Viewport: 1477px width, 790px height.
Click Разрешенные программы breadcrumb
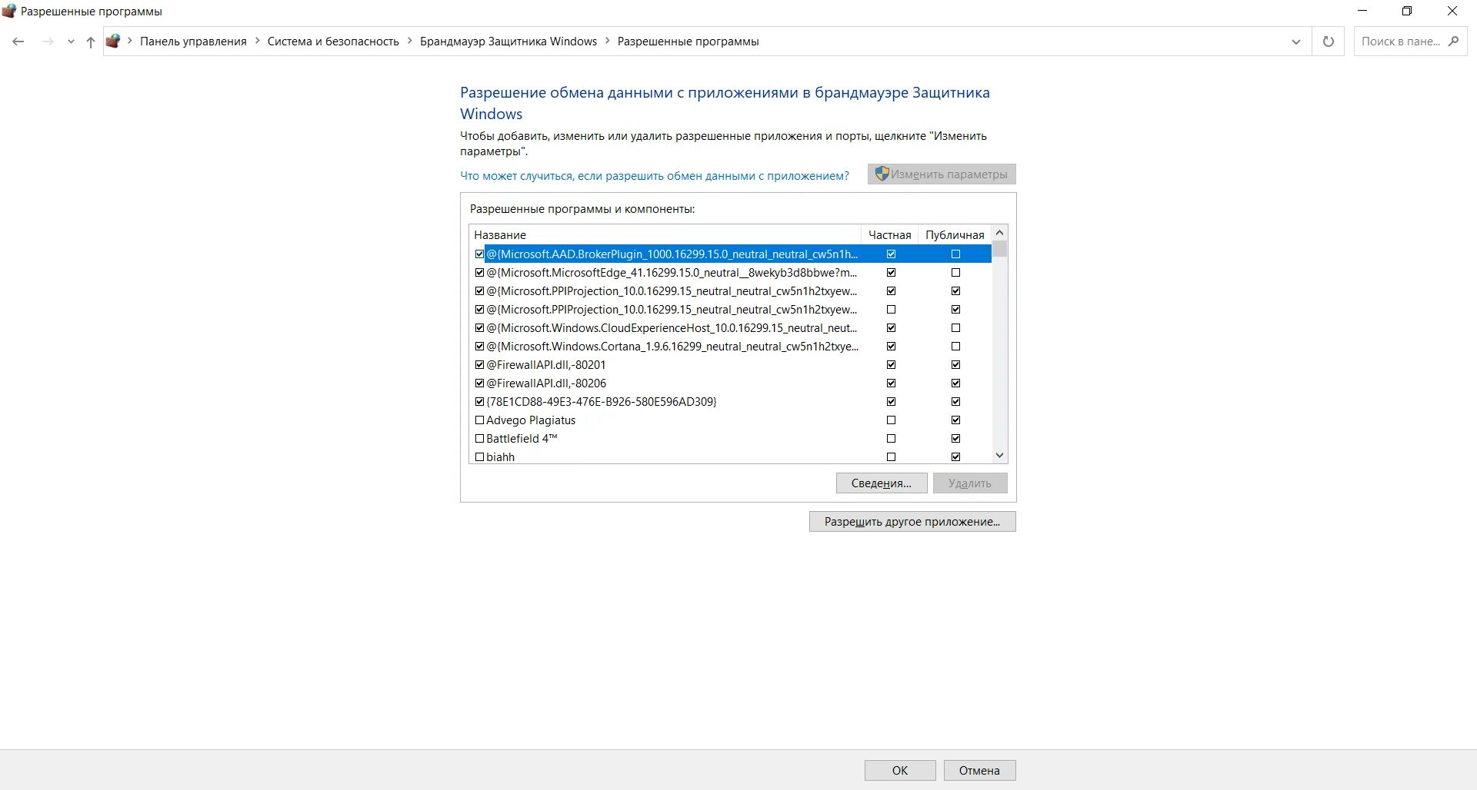[x=688, y=41]
